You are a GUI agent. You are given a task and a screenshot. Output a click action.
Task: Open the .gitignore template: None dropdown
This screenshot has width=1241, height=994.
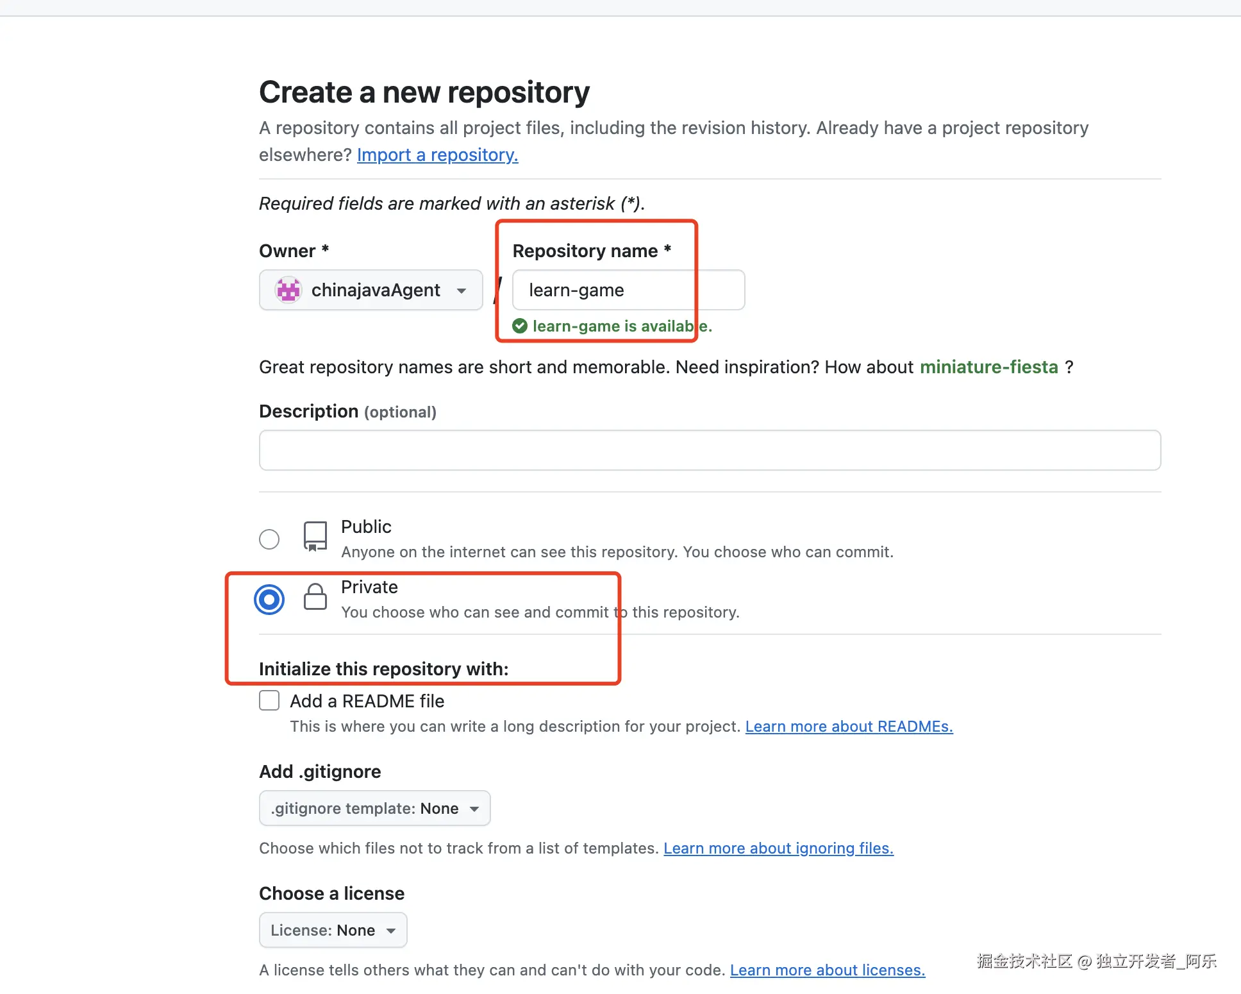[x=374, y=808]
